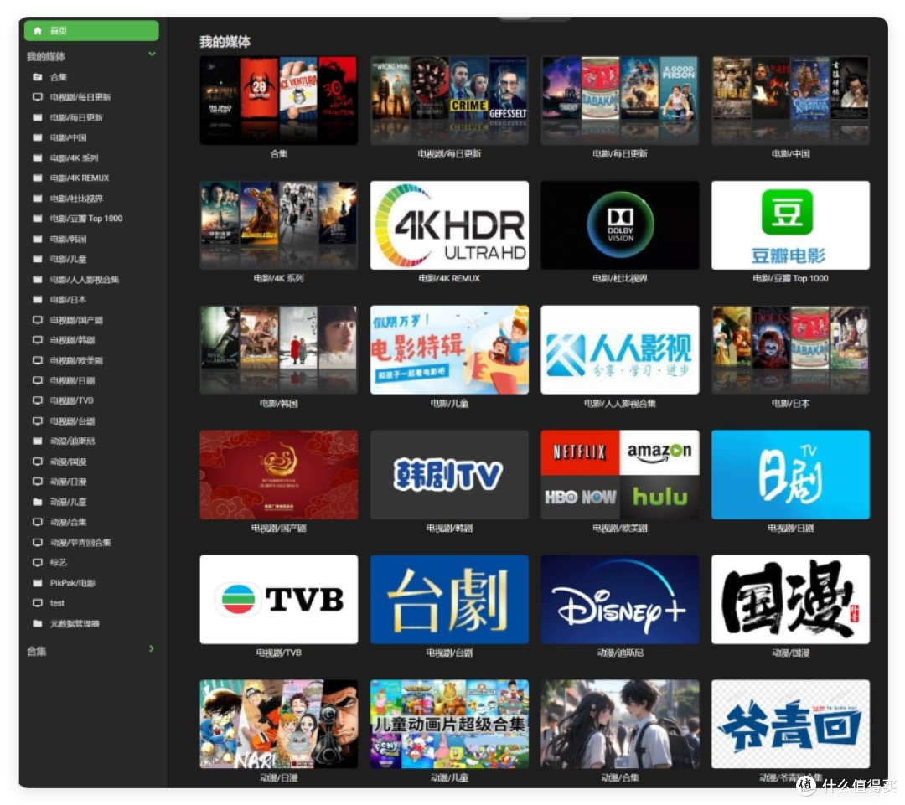The image size is (905, 805).
Task: Click the TV icon beside 综艺
Action: [37, 563]
